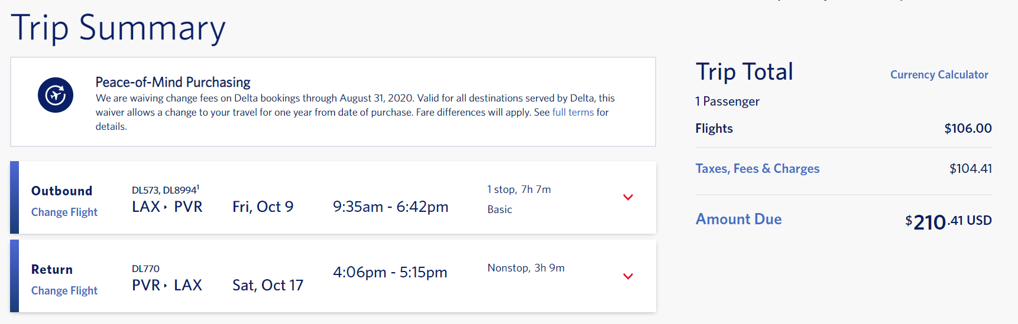Click the Fri, Oct 9 outbound date

(x=262, y=207)
